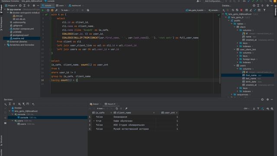Select the name column under client table
Screen dimensions: 277x156
pos(248,36)
